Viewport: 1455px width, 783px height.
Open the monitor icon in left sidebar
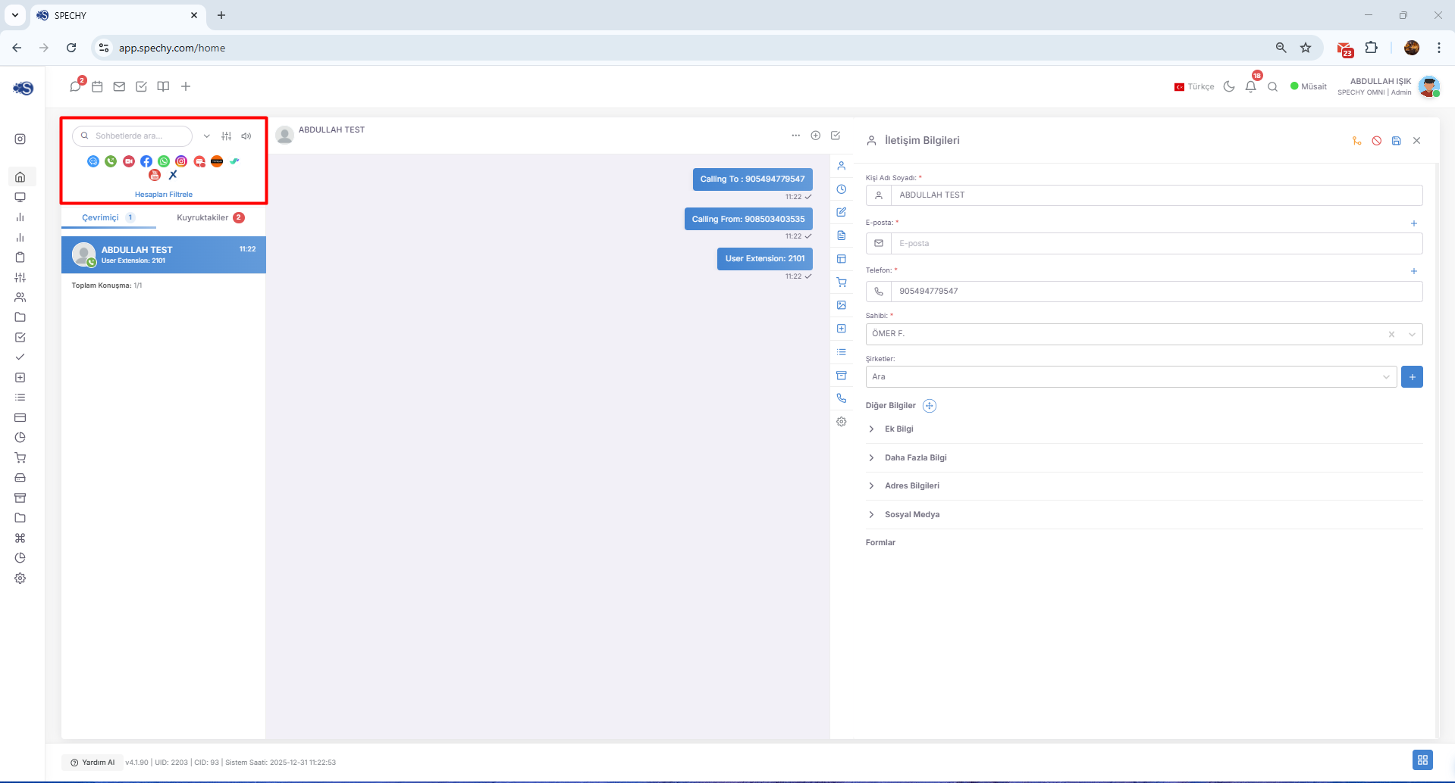[20, 197]
